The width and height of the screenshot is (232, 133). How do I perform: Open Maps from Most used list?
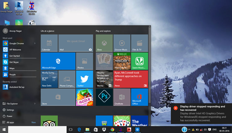(19, 68)
